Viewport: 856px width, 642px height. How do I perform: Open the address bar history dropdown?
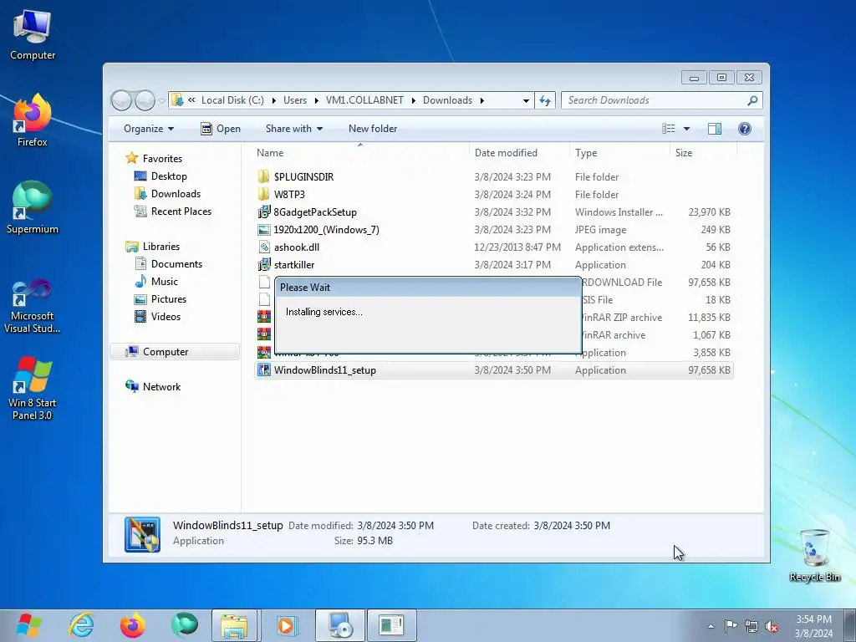(526, 100)
